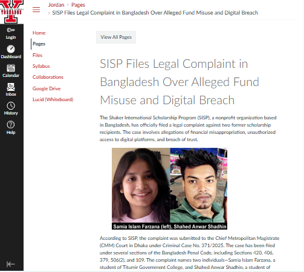The image size is (304, 272).
Task: Open Collaborations in course navigation
Action: [x=48, y=77]
